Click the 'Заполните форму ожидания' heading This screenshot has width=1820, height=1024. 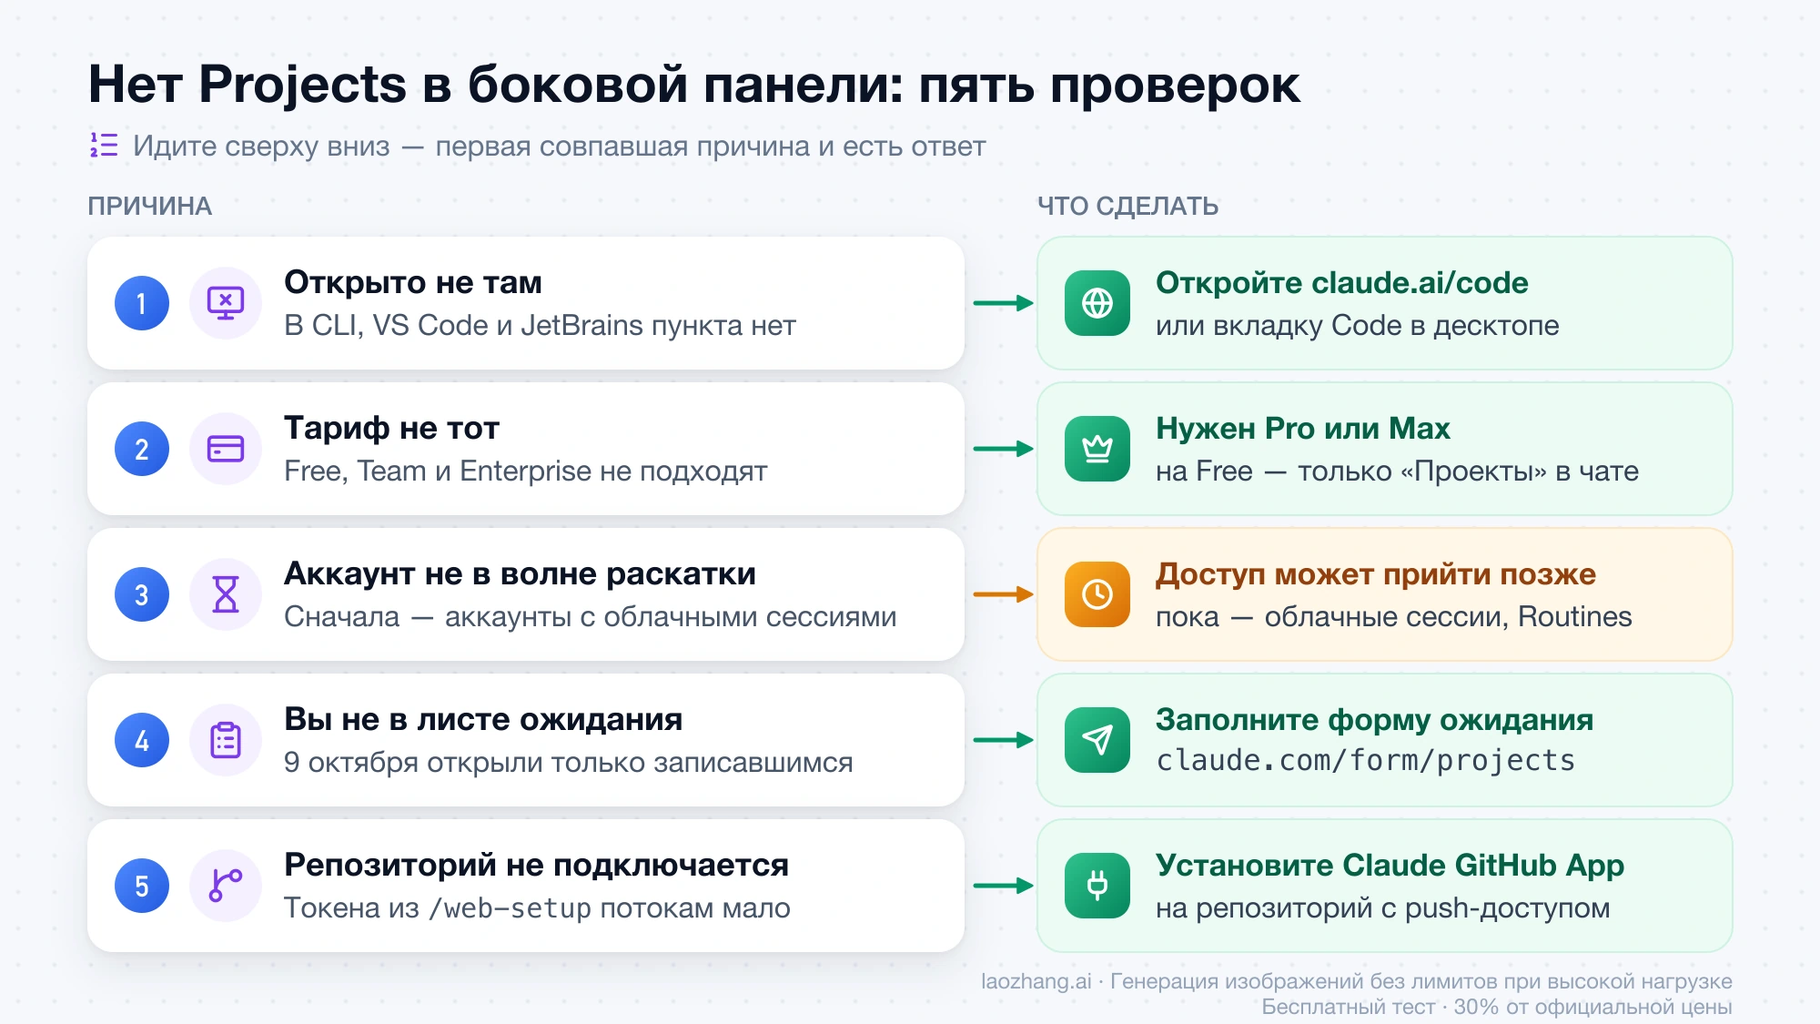click(x=1374, y=719)
